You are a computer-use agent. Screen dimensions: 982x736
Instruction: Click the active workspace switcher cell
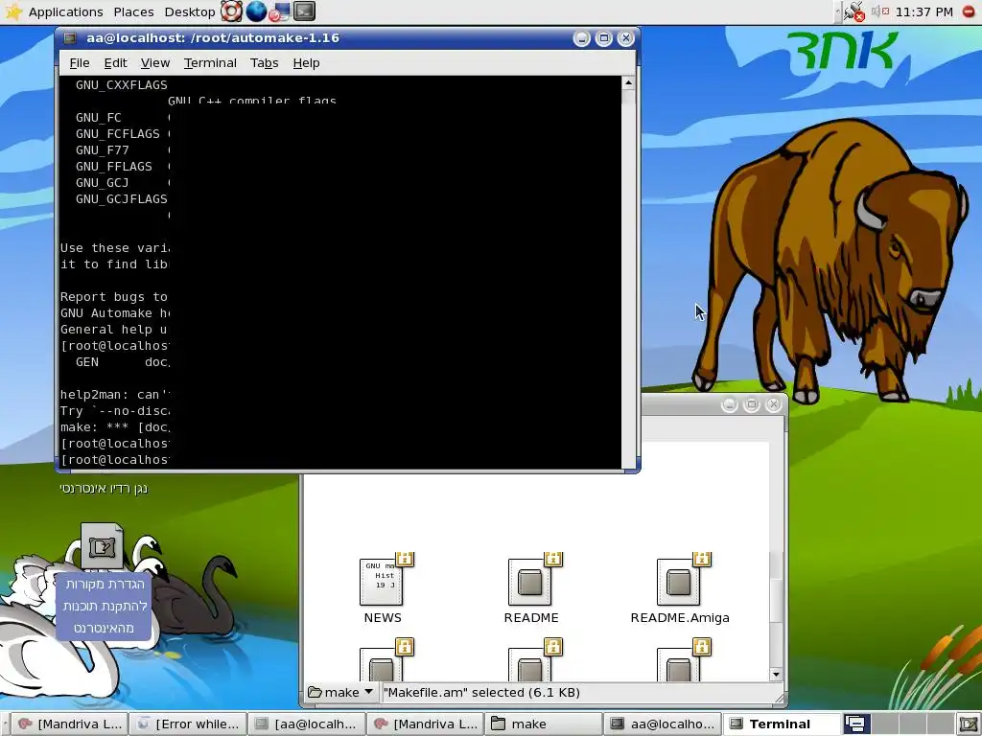pyautogui.click(x=856, y=724)
